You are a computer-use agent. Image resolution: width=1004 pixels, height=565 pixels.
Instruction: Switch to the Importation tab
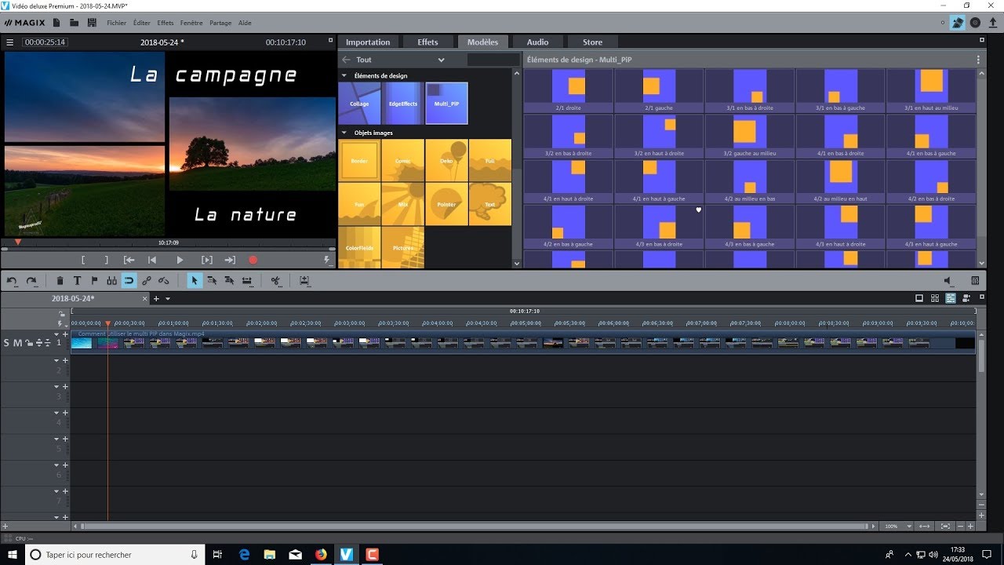[368, 42]
